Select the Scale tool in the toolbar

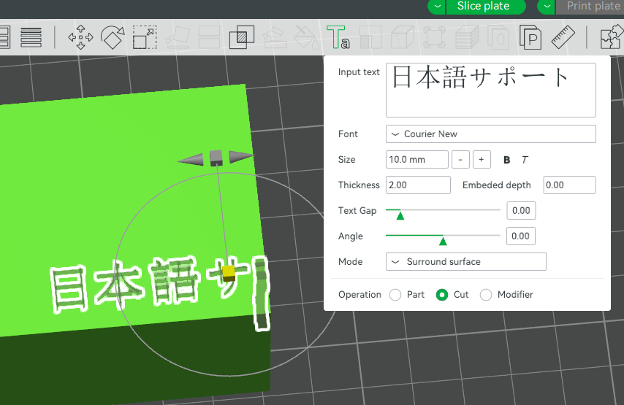click(x=145, y=37)
